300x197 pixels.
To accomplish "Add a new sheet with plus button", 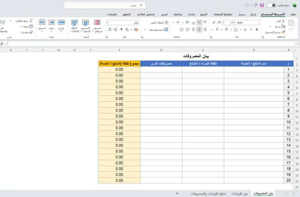I will click(177, 193).
